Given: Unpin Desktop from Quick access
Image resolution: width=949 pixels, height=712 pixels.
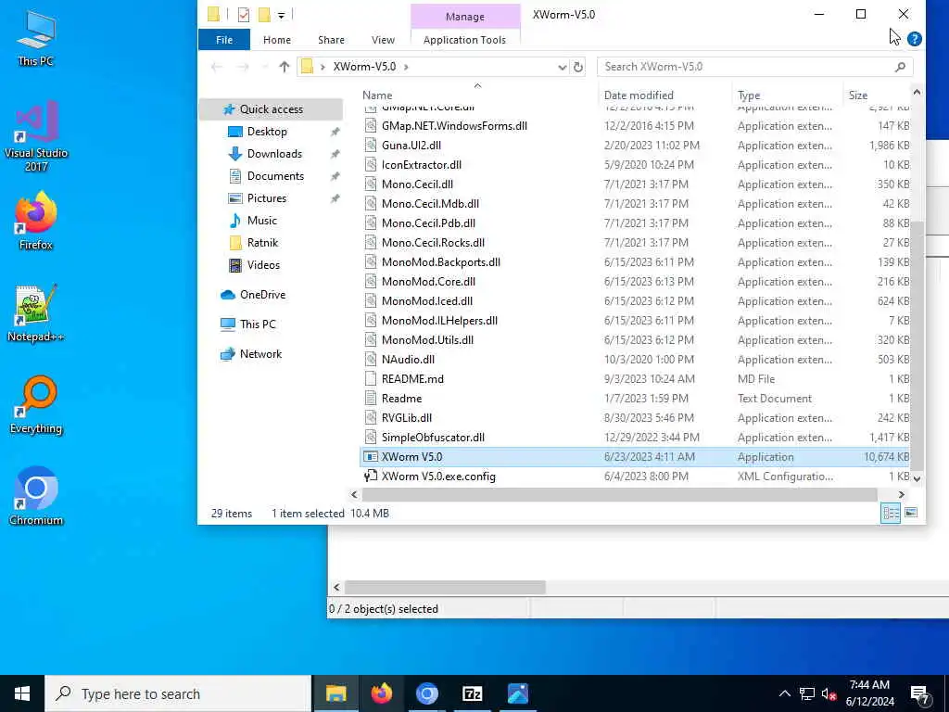Looking at the screenshot, I should [x=335, y=132].
